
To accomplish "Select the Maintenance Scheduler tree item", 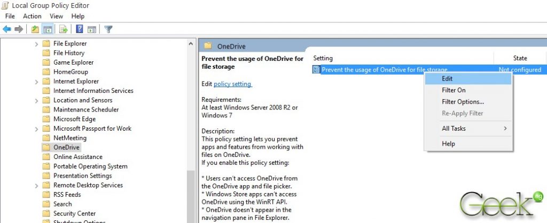I will tap(86, 109).
